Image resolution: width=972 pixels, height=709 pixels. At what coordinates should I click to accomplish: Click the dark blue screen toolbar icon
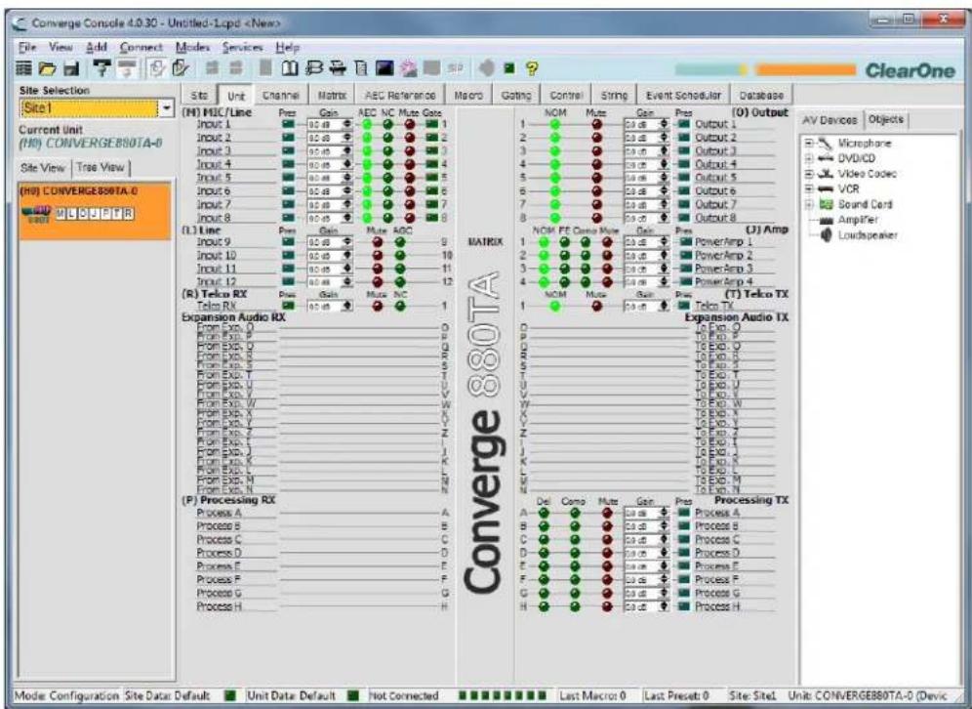coord(385,68)
